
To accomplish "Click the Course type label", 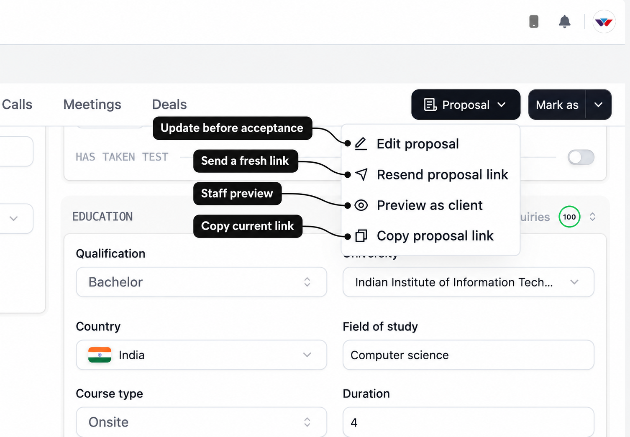I will click(x=110, y=394).
